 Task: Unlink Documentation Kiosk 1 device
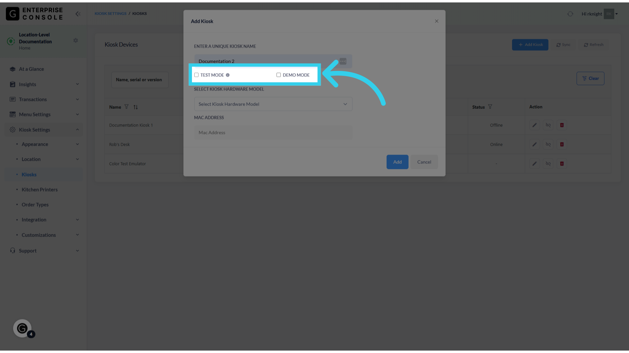point(548,125)
